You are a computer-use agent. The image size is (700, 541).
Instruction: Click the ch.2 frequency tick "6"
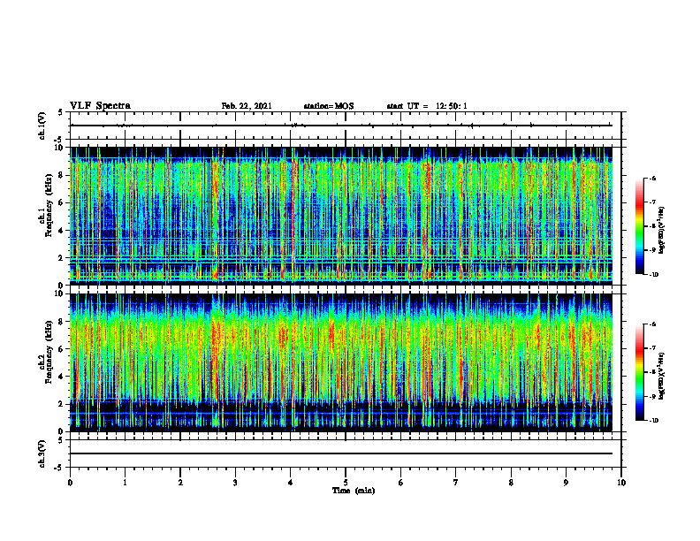click(62, 349)
